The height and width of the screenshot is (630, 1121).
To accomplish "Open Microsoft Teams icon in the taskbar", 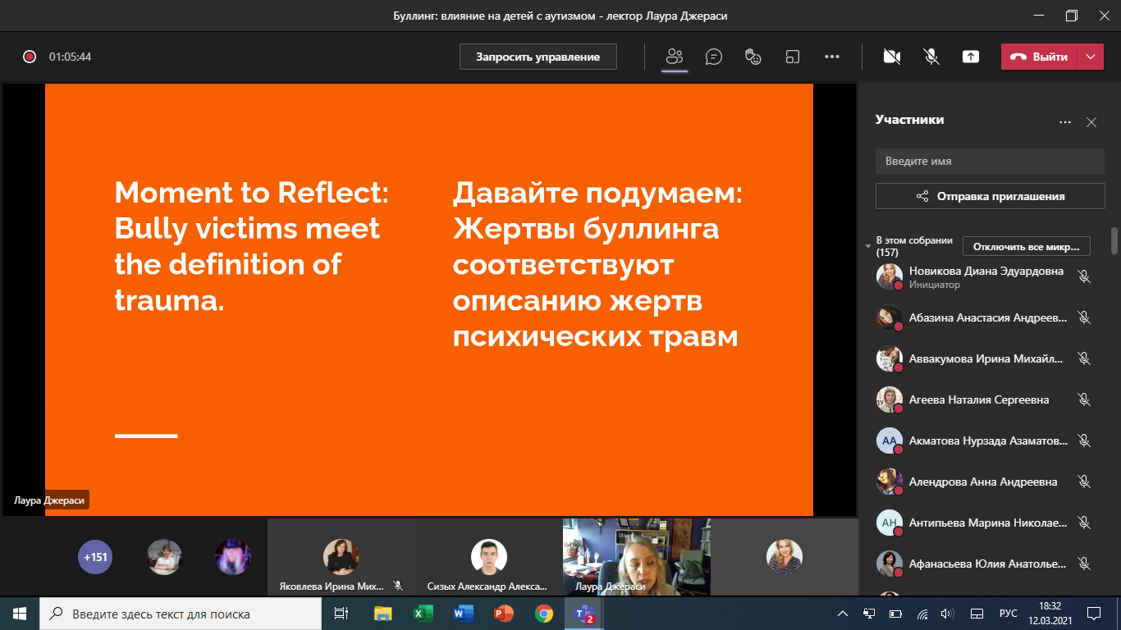I will click(x=583, y=614).
